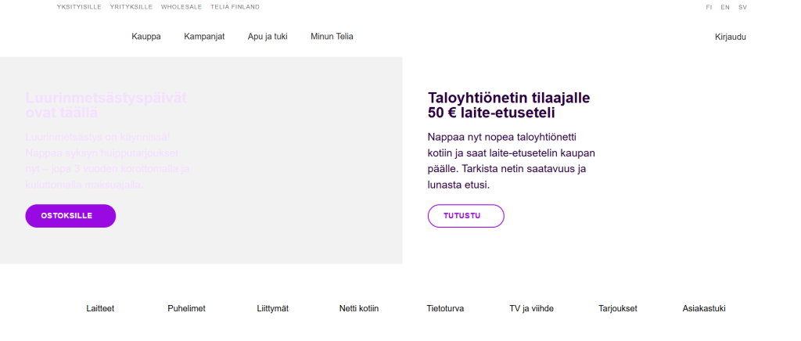The height and width of the screenshot is (341, 801).
Task: Open the Laitteet category
Action: [100, 309]
